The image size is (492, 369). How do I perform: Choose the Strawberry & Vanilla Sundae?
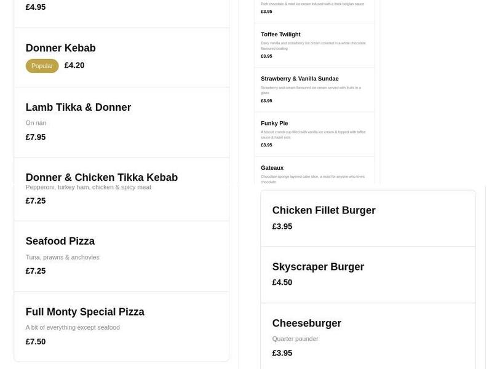click(x=300, y=79)
